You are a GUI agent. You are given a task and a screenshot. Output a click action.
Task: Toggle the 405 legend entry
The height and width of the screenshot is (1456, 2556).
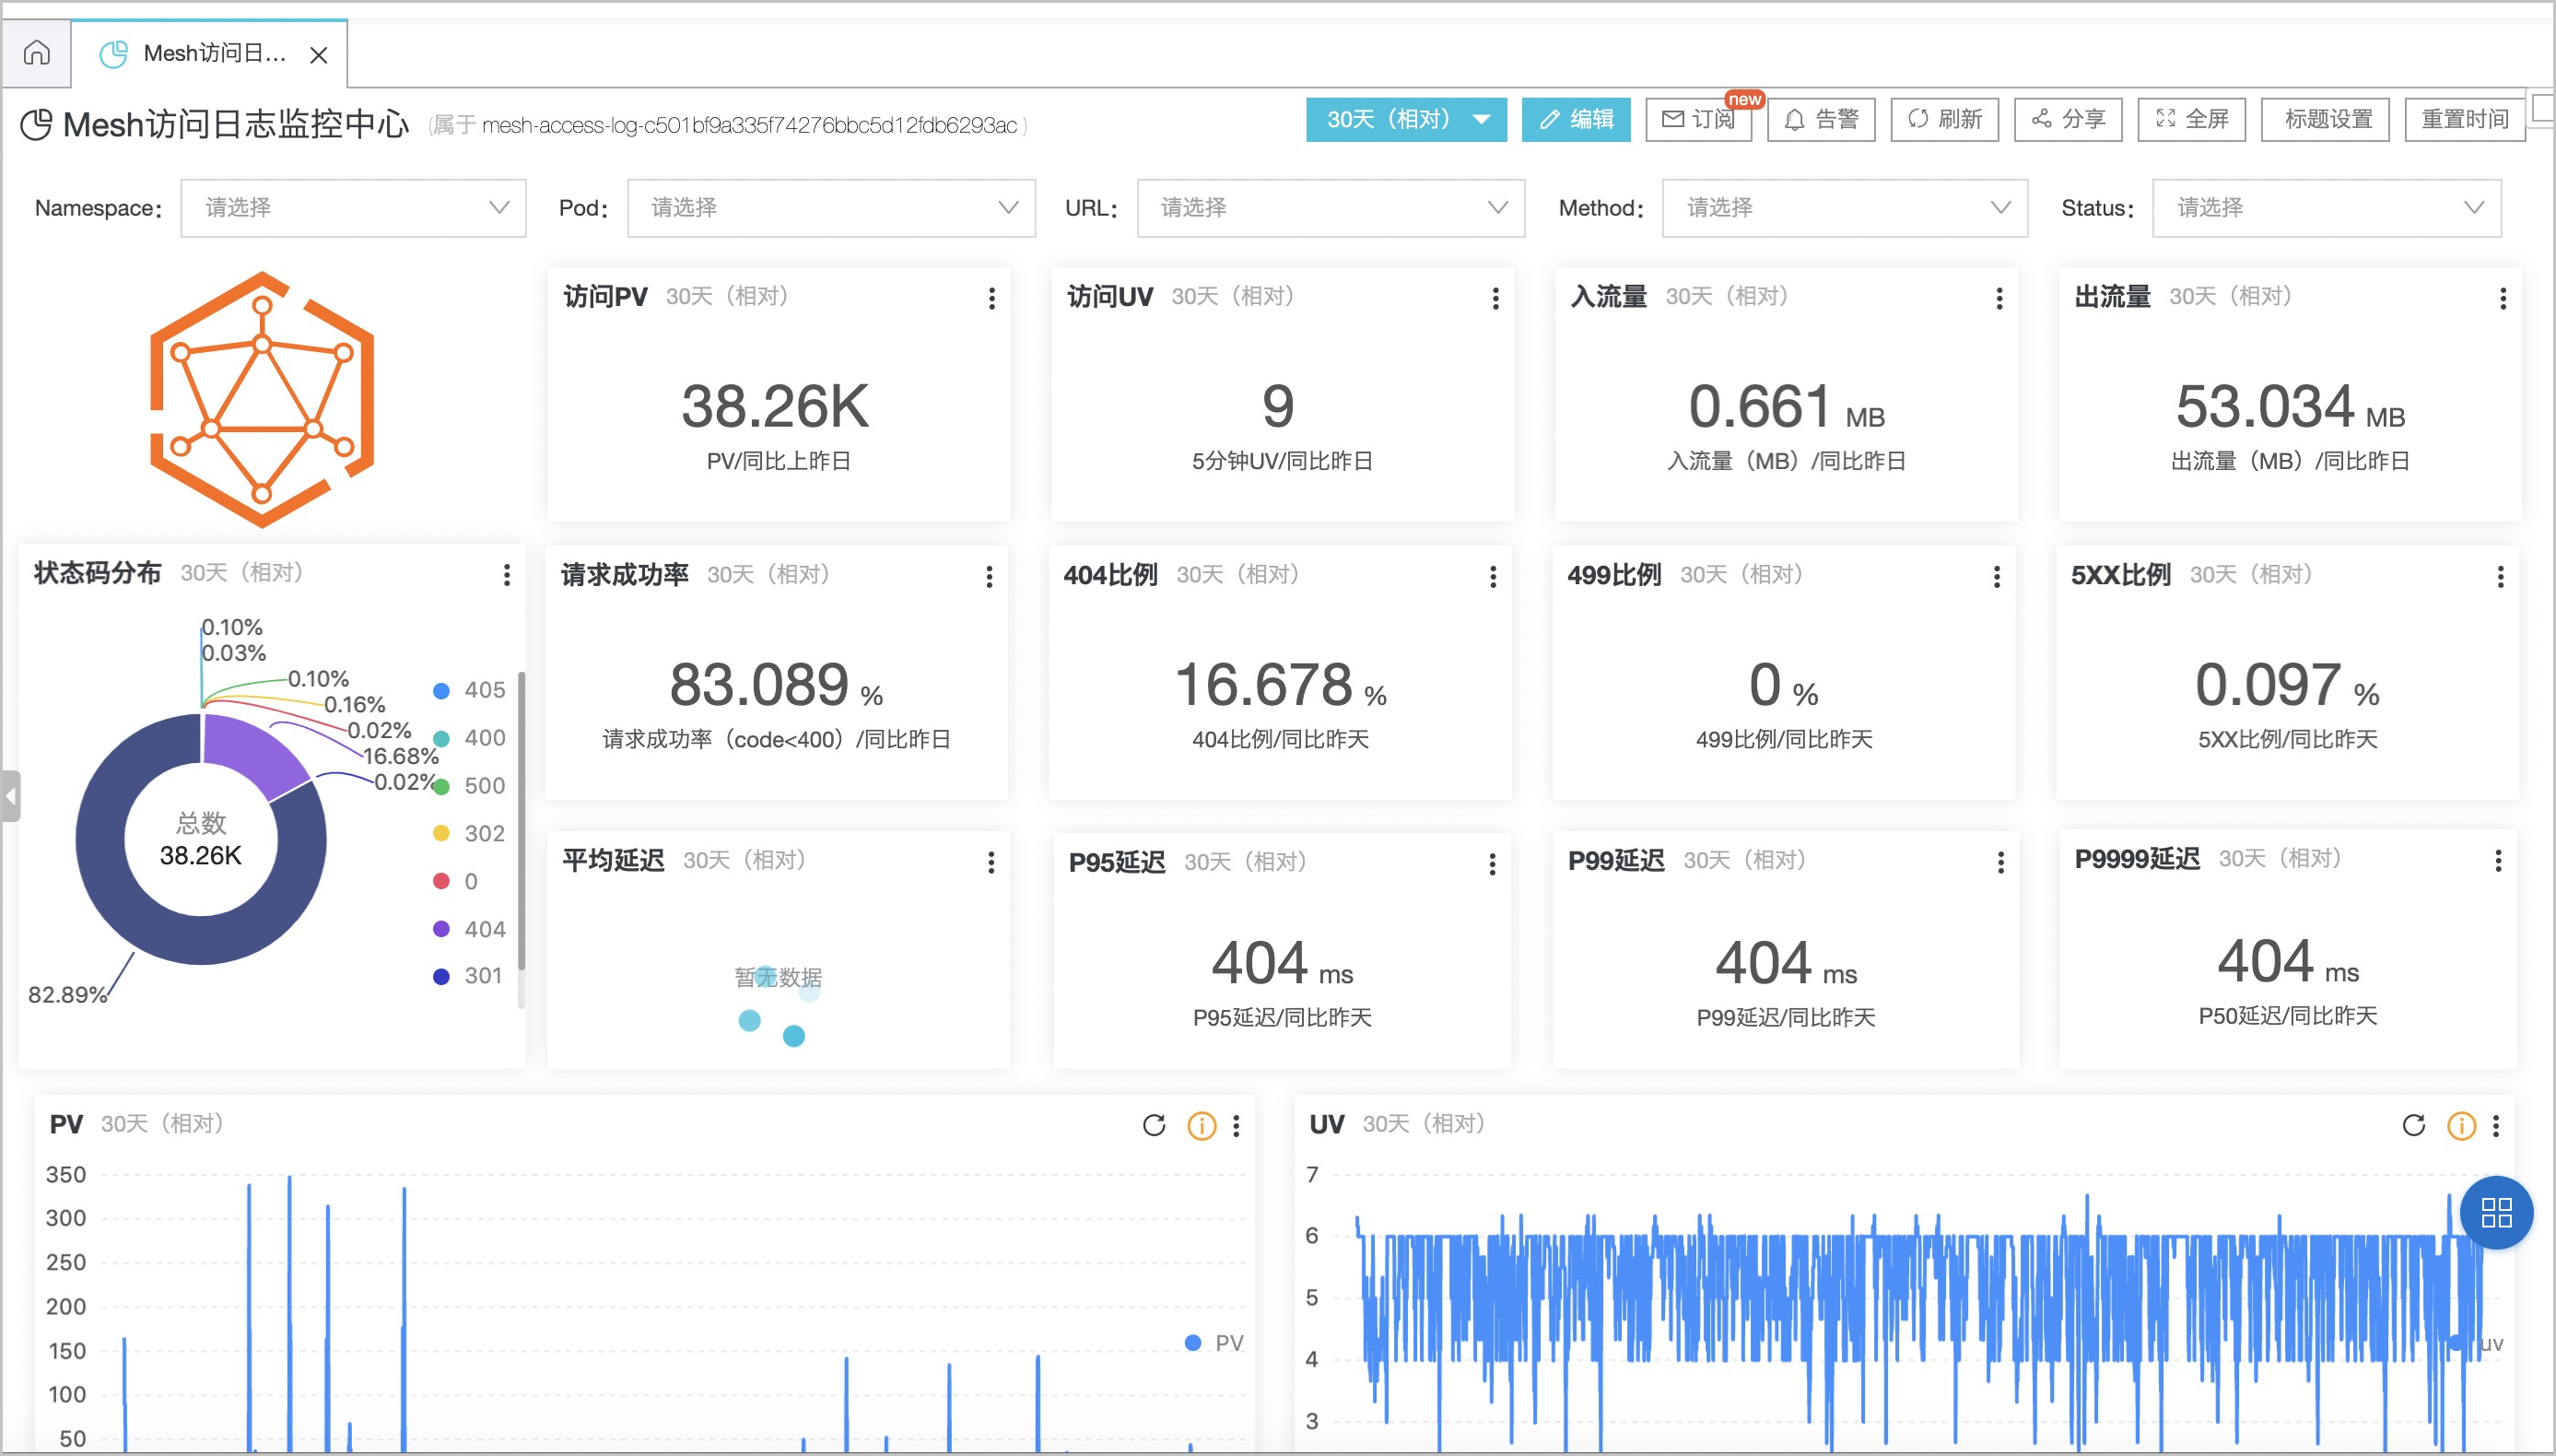tap(469, 690)
